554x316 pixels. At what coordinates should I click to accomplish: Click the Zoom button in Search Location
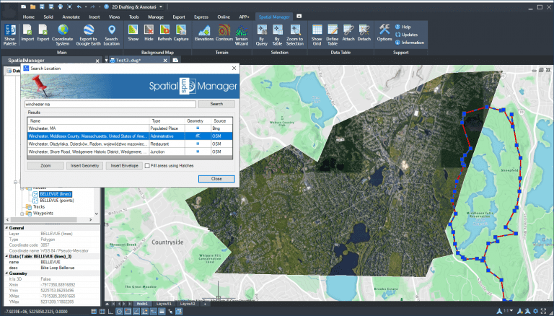pyautogui.click(x=45, y=165)
